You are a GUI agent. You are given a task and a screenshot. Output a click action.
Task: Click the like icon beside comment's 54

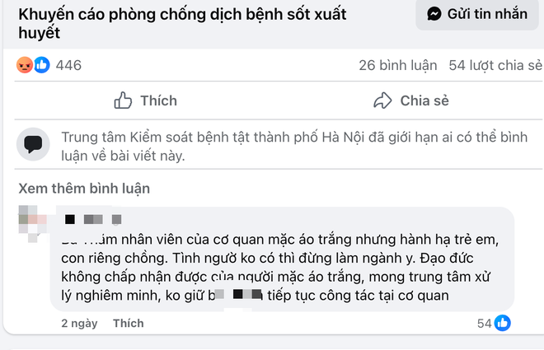tap(503, 323)
